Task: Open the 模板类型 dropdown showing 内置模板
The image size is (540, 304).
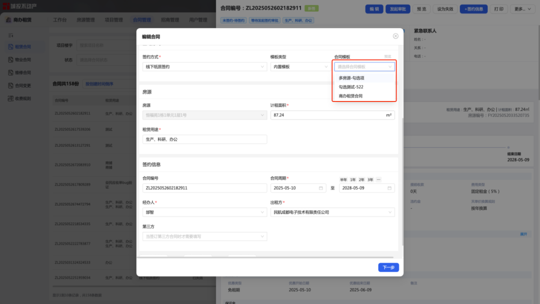Action: (299, 66)
